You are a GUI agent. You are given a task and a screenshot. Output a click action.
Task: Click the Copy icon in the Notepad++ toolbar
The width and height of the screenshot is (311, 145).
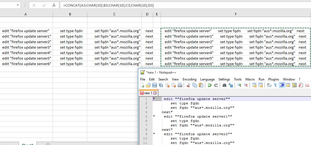click(195, 85)
